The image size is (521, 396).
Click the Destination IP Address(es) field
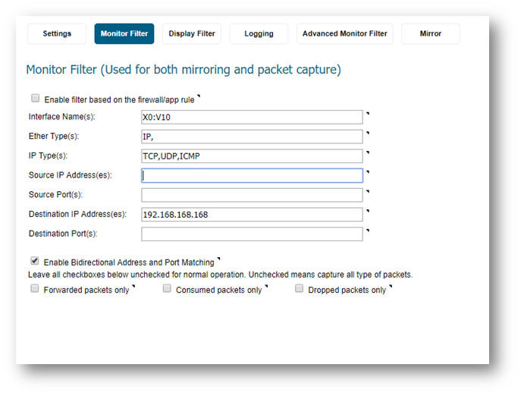(252, 215)
